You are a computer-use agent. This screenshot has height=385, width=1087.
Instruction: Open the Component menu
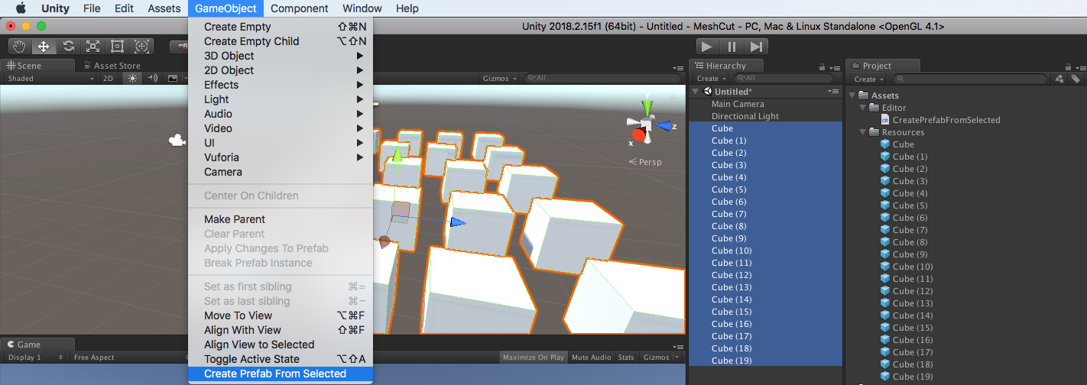[300, 8]
